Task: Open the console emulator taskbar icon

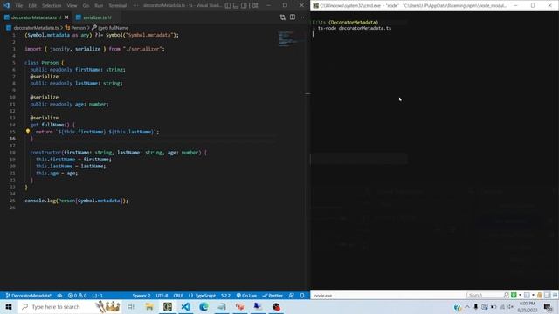Action: 168,306
